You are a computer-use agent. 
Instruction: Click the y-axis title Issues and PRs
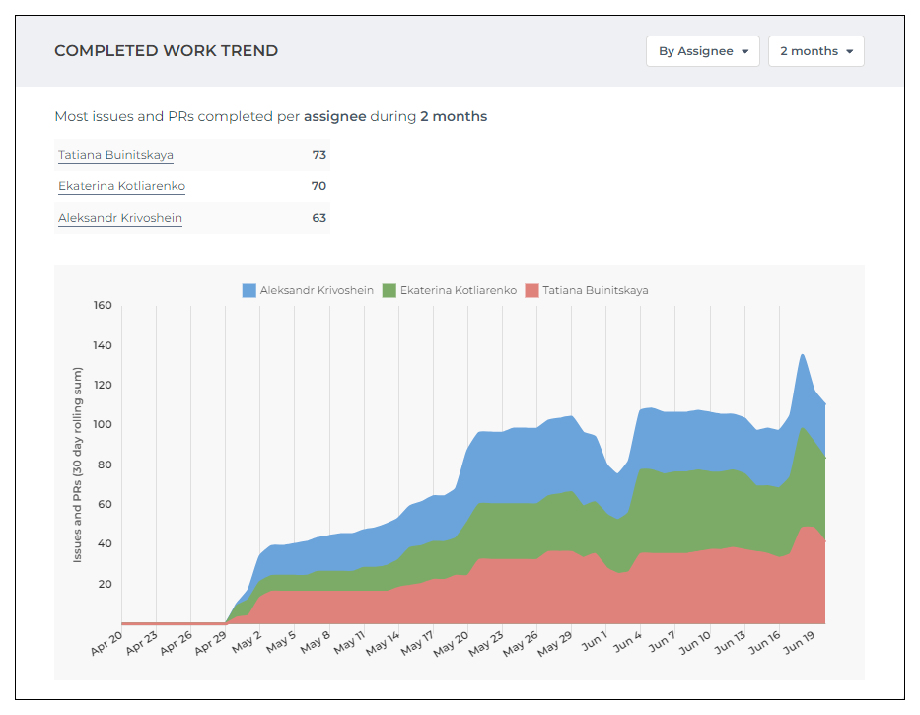(78, 465)
